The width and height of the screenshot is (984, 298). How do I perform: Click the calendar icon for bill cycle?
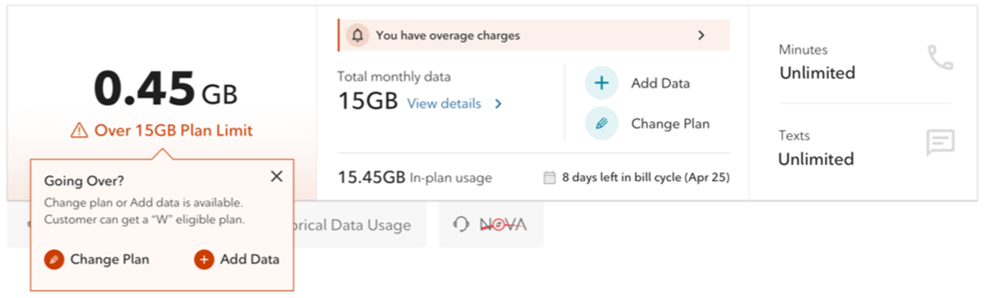pos(549,178)
